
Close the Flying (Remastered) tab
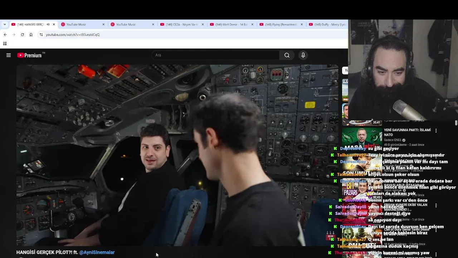point(302,24)
